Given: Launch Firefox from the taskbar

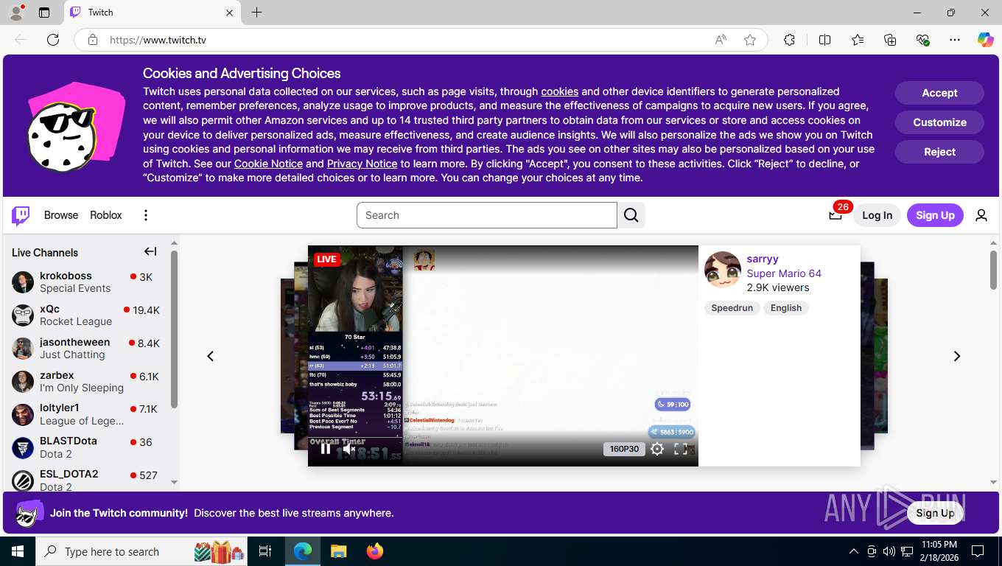Looking at the screenshot, I should pos(375,551).
